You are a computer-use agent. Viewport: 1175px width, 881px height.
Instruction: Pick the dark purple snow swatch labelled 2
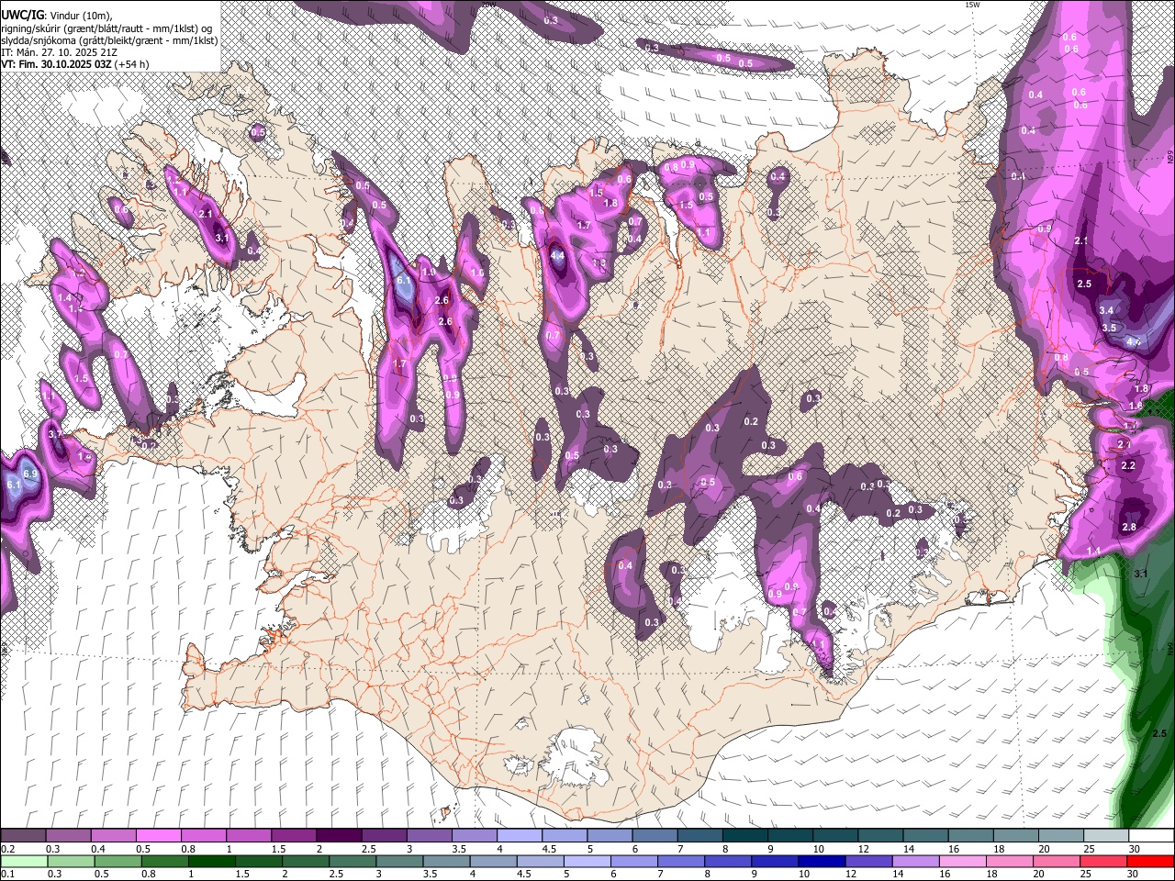[x=338, y=836]
